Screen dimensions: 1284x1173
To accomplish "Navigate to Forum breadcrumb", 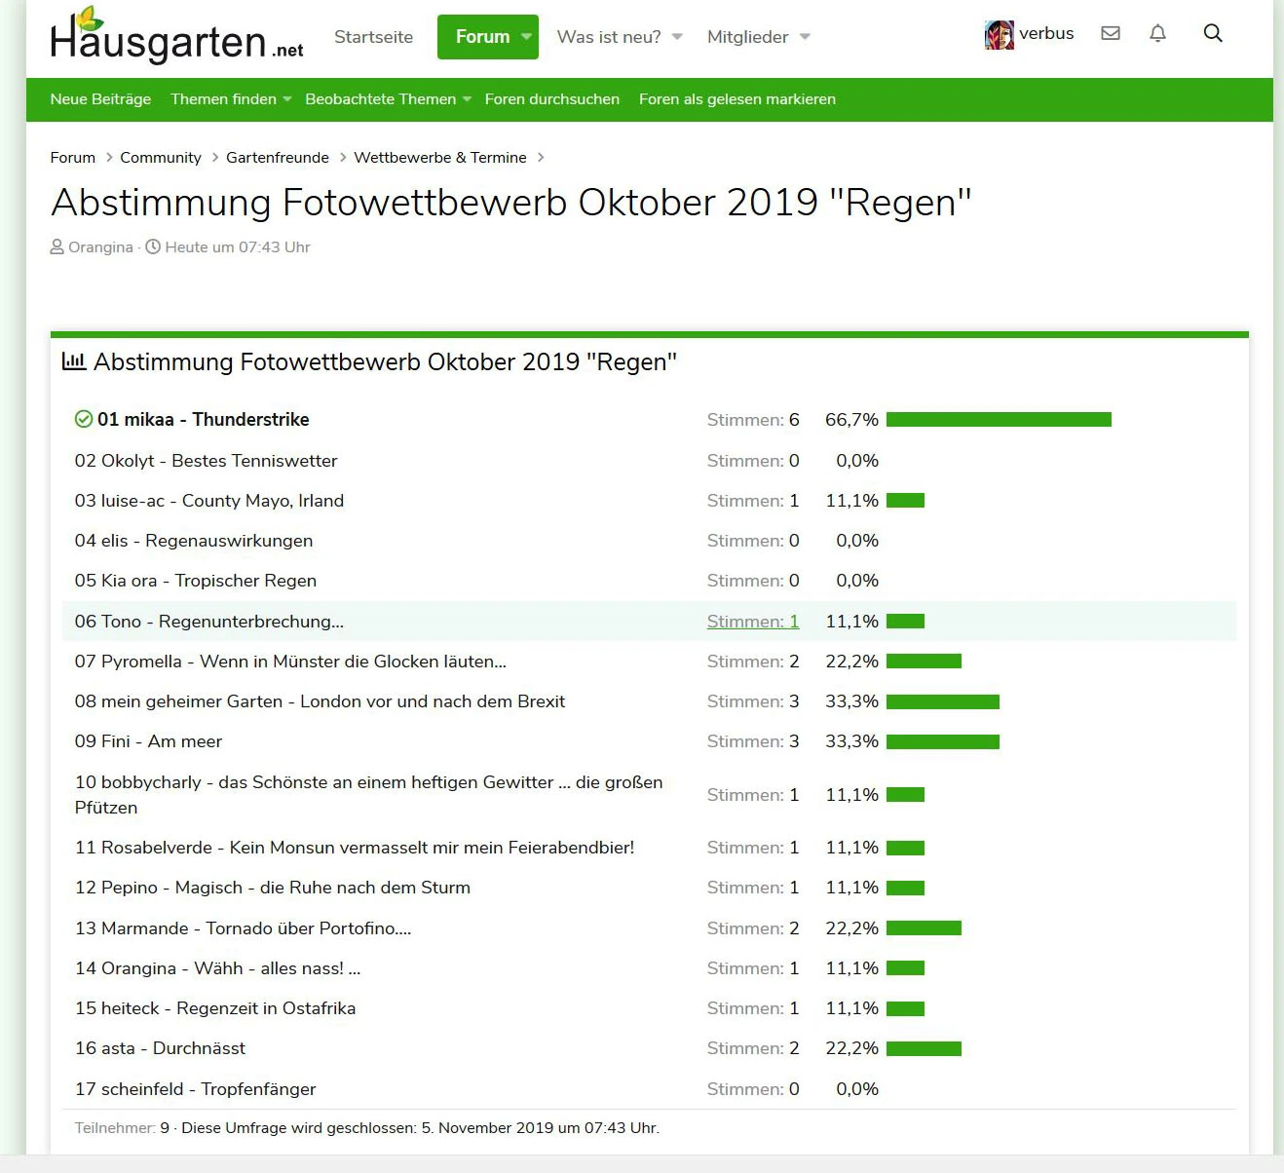I will 73,158.
